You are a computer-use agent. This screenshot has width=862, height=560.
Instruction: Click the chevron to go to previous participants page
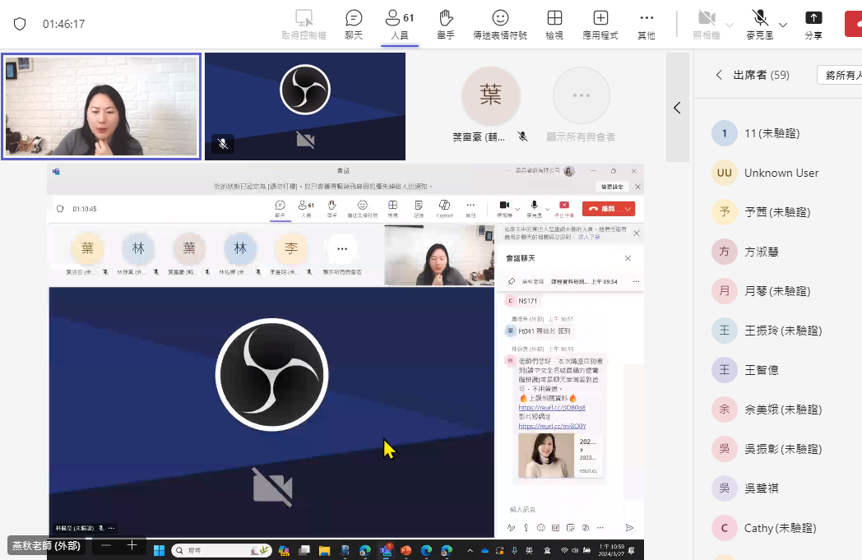tap(677, 108)
